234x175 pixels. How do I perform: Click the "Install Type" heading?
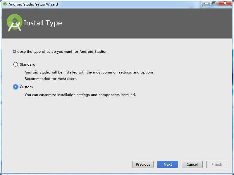pos(43,23)
